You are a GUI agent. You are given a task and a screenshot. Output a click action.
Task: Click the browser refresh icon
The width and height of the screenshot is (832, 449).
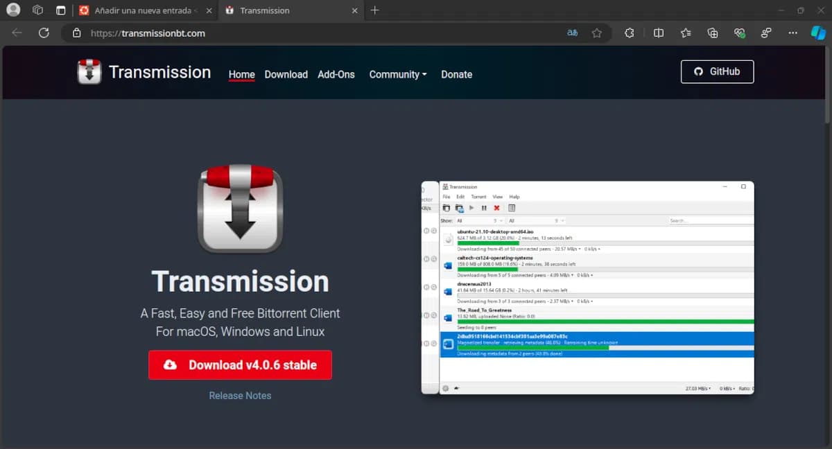pyautogui.click(x=44, y=33)
